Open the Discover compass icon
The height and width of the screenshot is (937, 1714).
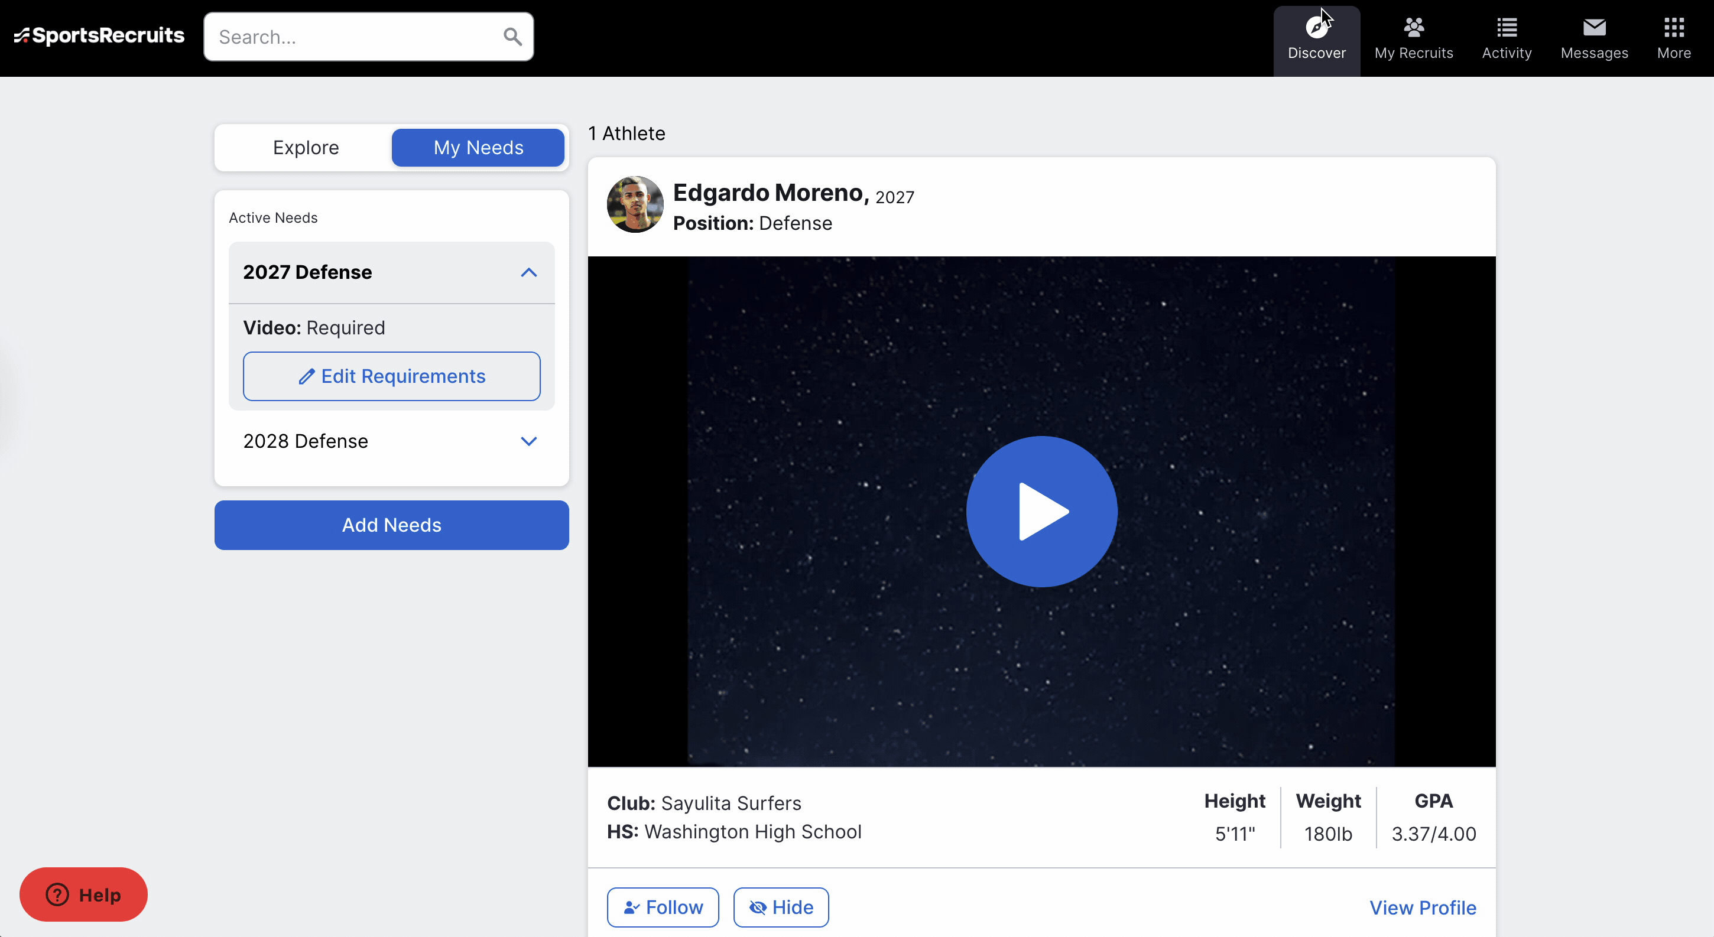1316,28
